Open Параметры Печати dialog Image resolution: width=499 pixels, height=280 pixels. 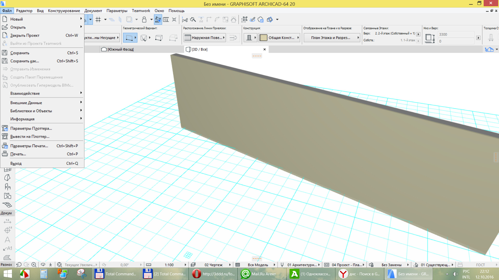(29, 146)
